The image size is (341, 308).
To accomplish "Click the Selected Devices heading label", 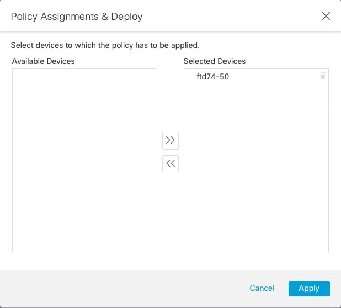I will 215,61.
